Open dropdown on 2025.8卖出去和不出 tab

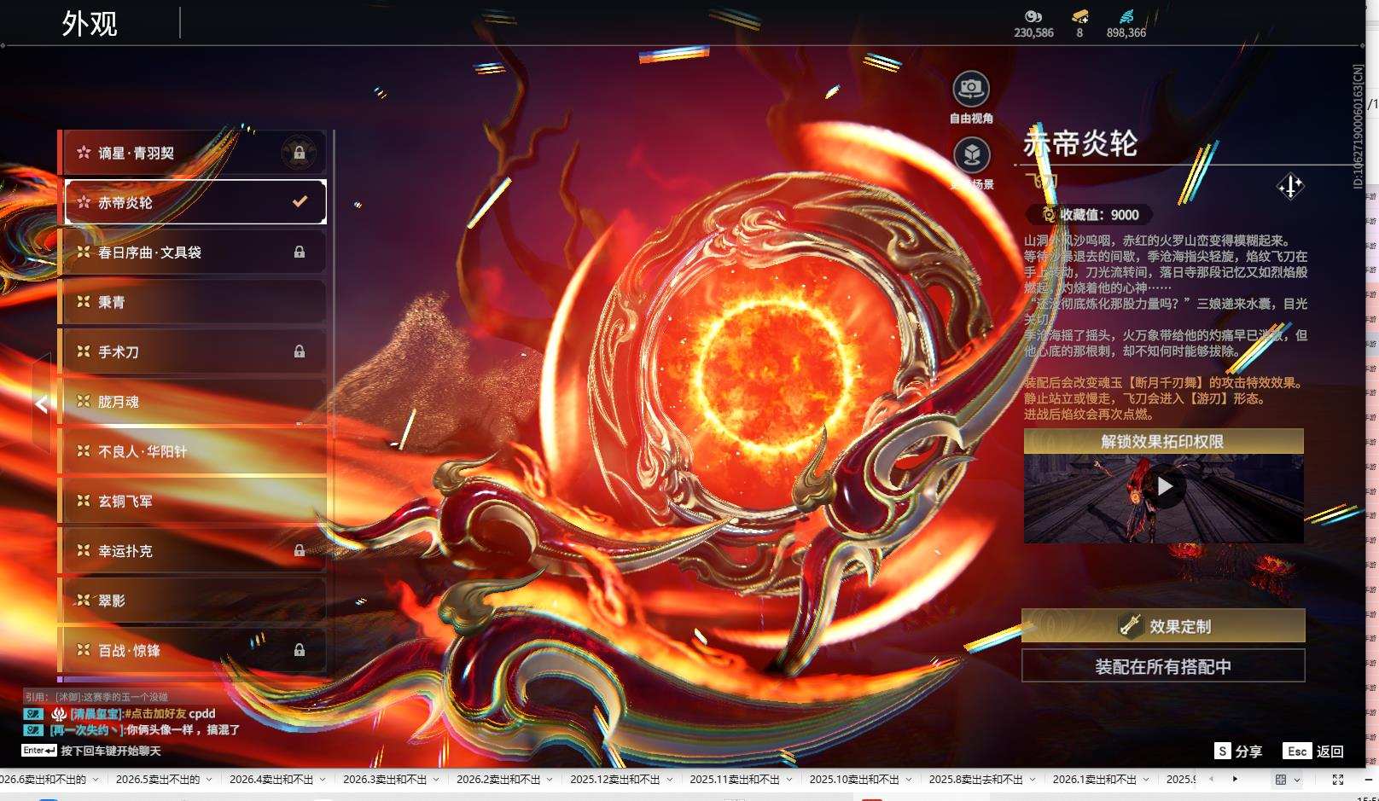click(1033, 780)
